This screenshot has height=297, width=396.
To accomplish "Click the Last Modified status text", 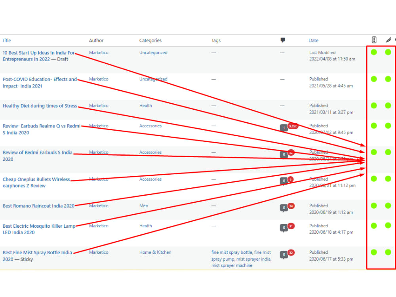I will coord(322,53).
